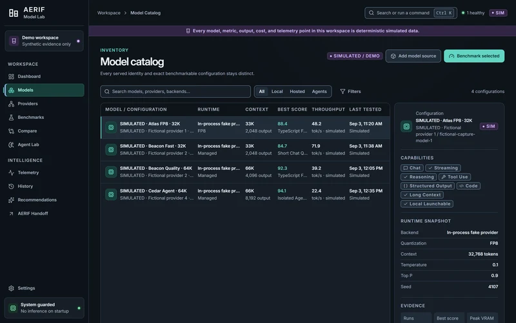
Task: Click the Chat capability tag
Action: (412, 168)
